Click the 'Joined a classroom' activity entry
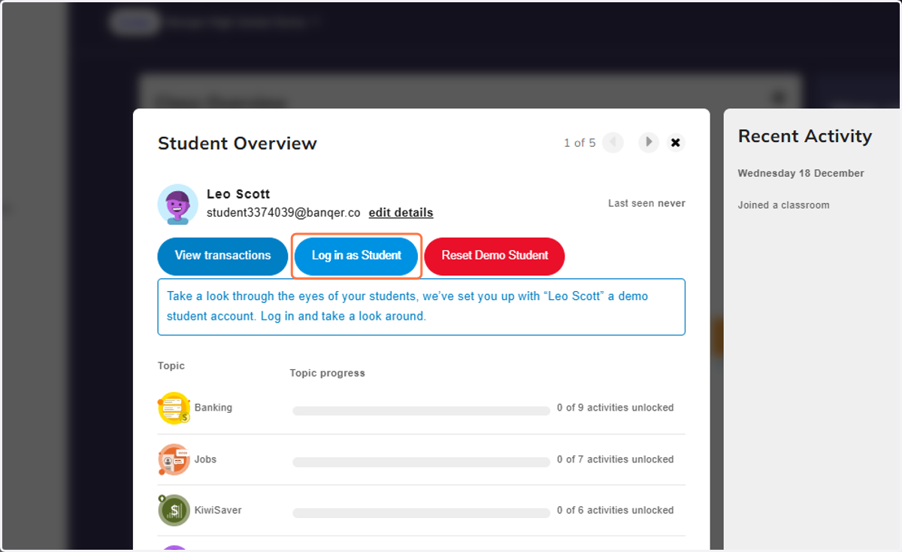The width and height of the screenshot is (902, 552). coord(783,205)
